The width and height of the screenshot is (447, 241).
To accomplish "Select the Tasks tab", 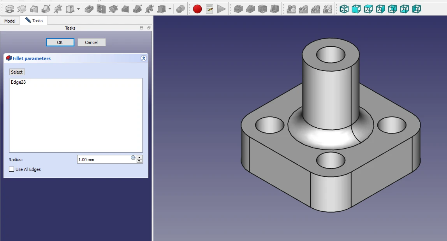I will coord(34,21).
